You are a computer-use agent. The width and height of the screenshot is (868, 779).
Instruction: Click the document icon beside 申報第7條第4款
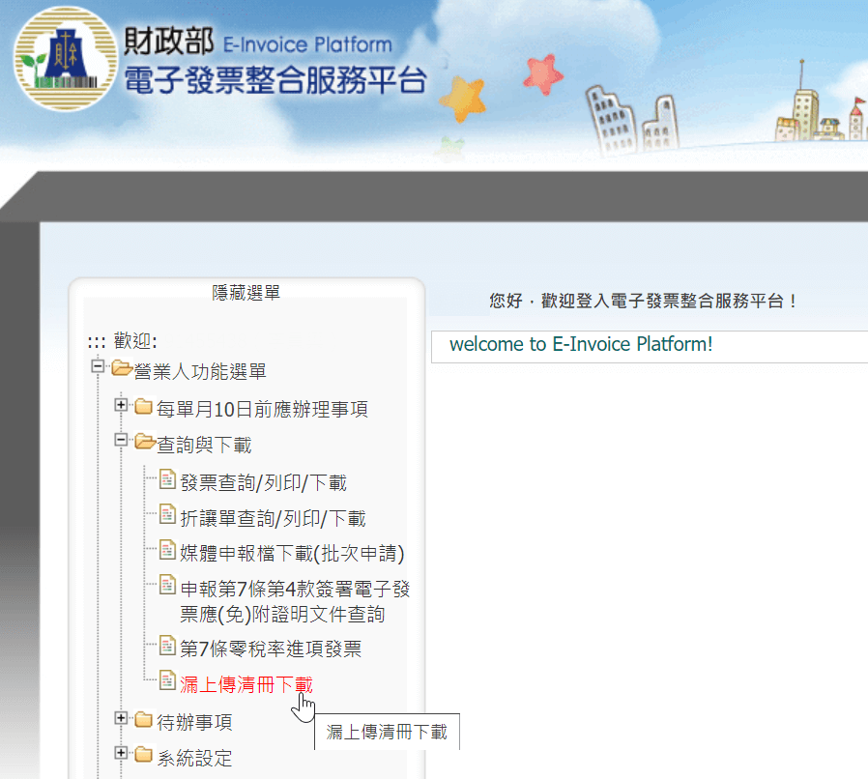click(167, 586)
